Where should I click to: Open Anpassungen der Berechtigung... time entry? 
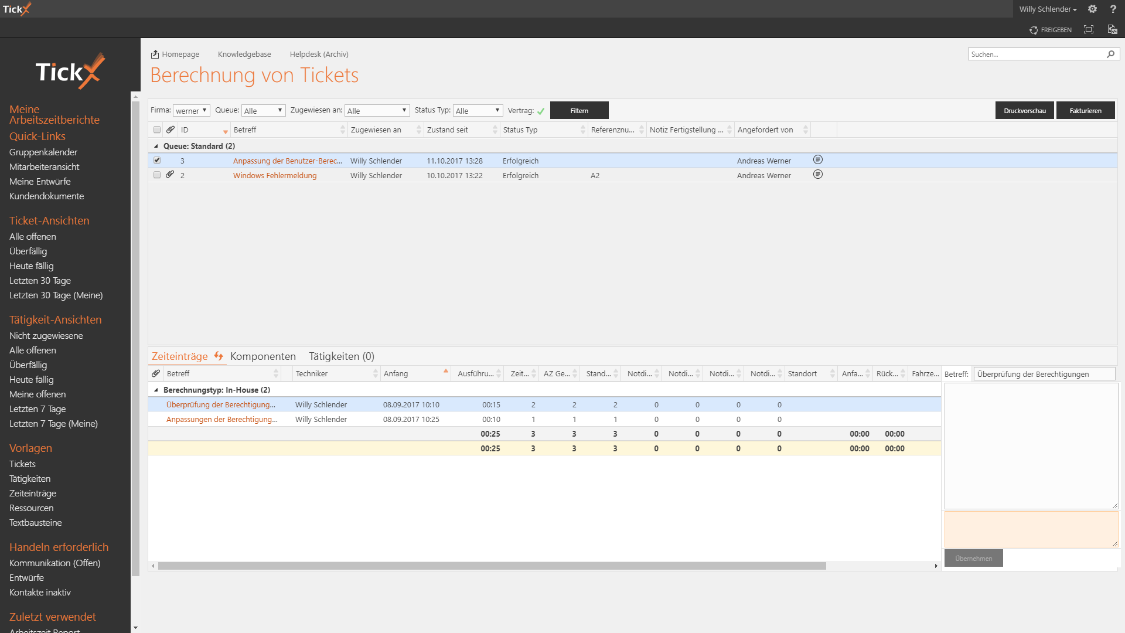(x=222, y=419)
